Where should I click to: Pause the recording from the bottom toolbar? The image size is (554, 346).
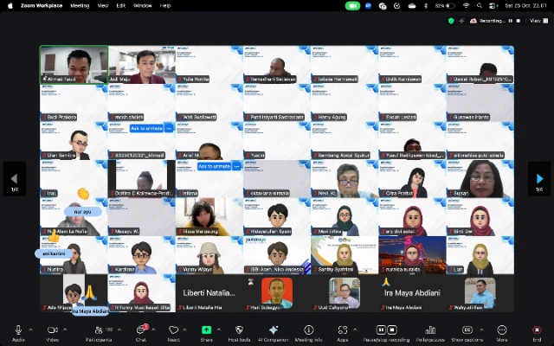click(x=381, y=330)
